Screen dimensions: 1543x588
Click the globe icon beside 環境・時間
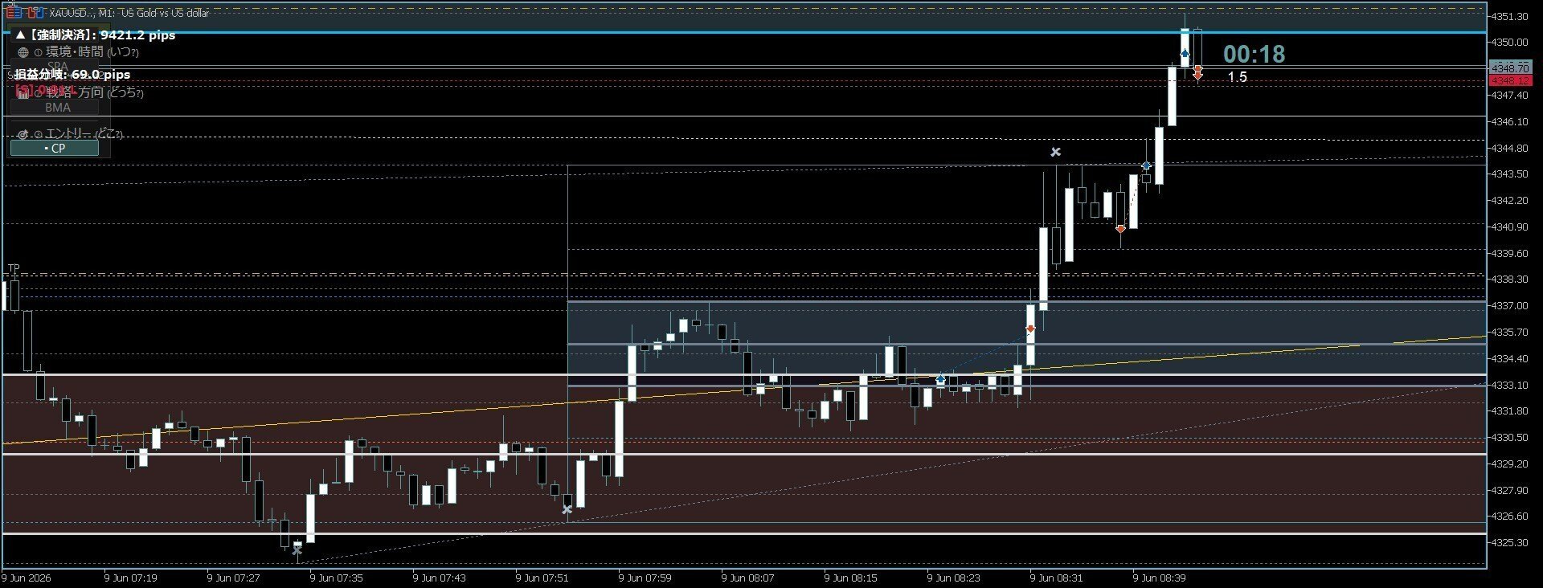point(23,52)
